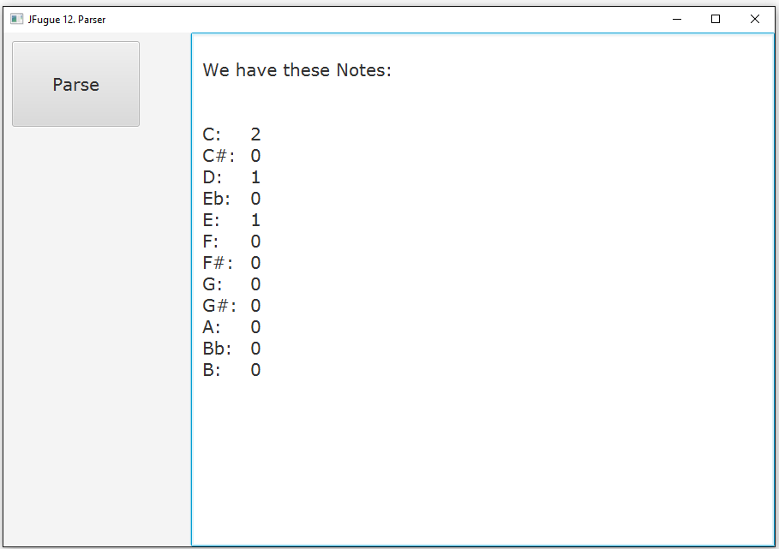
Task: Click the G: note count line
Action: [231, 284]
